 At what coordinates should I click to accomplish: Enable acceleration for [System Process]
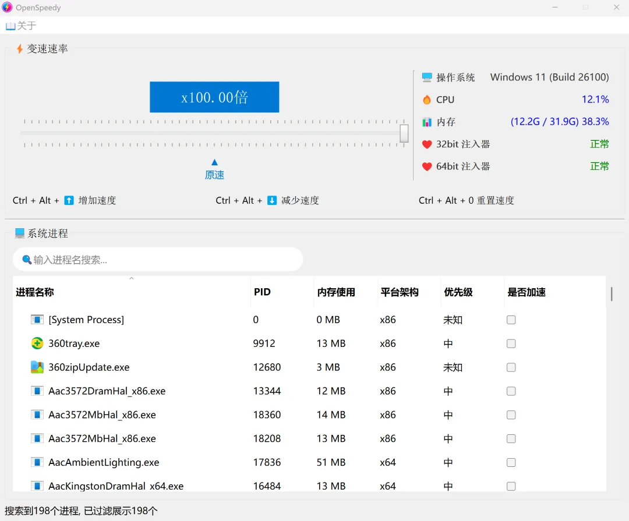click(x=511, y=320)
